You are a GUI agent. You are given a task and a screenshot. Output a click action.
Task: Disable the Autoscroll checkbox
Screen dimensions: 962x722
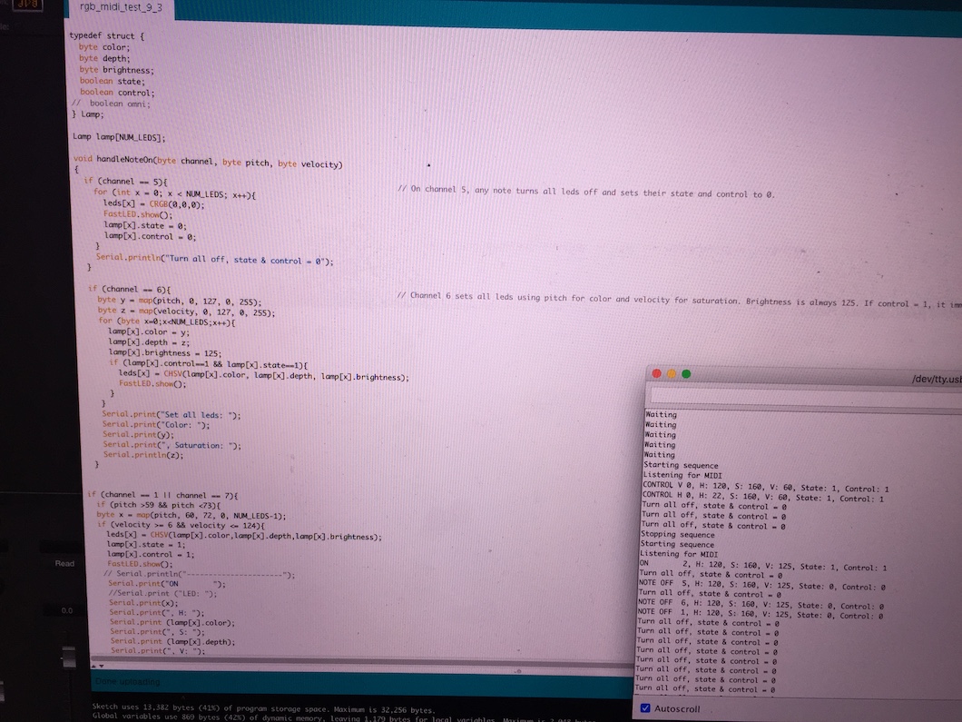coord(645,708)
